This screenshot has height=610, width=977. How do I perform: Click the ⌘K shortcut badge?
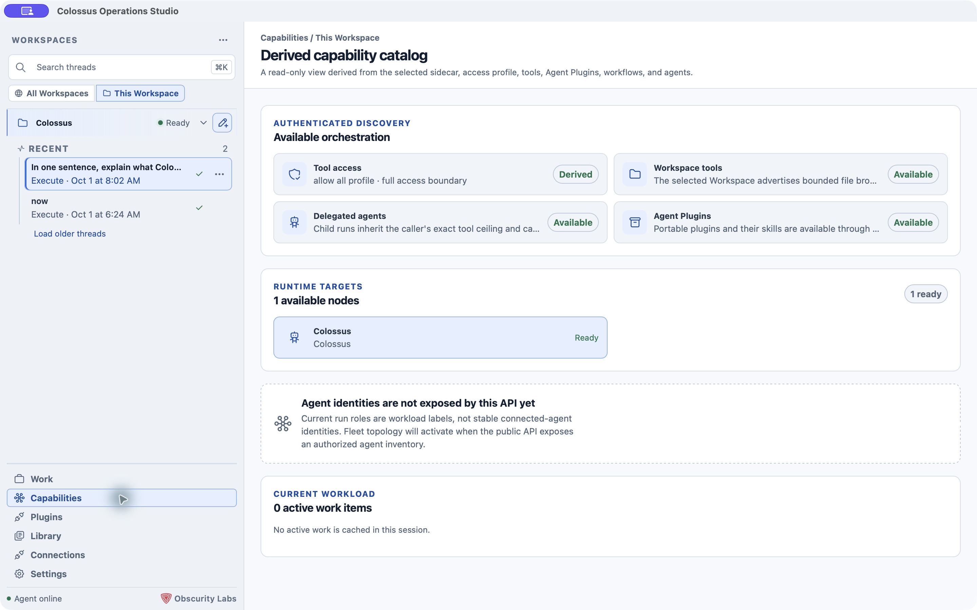click(x=221, y=67)
